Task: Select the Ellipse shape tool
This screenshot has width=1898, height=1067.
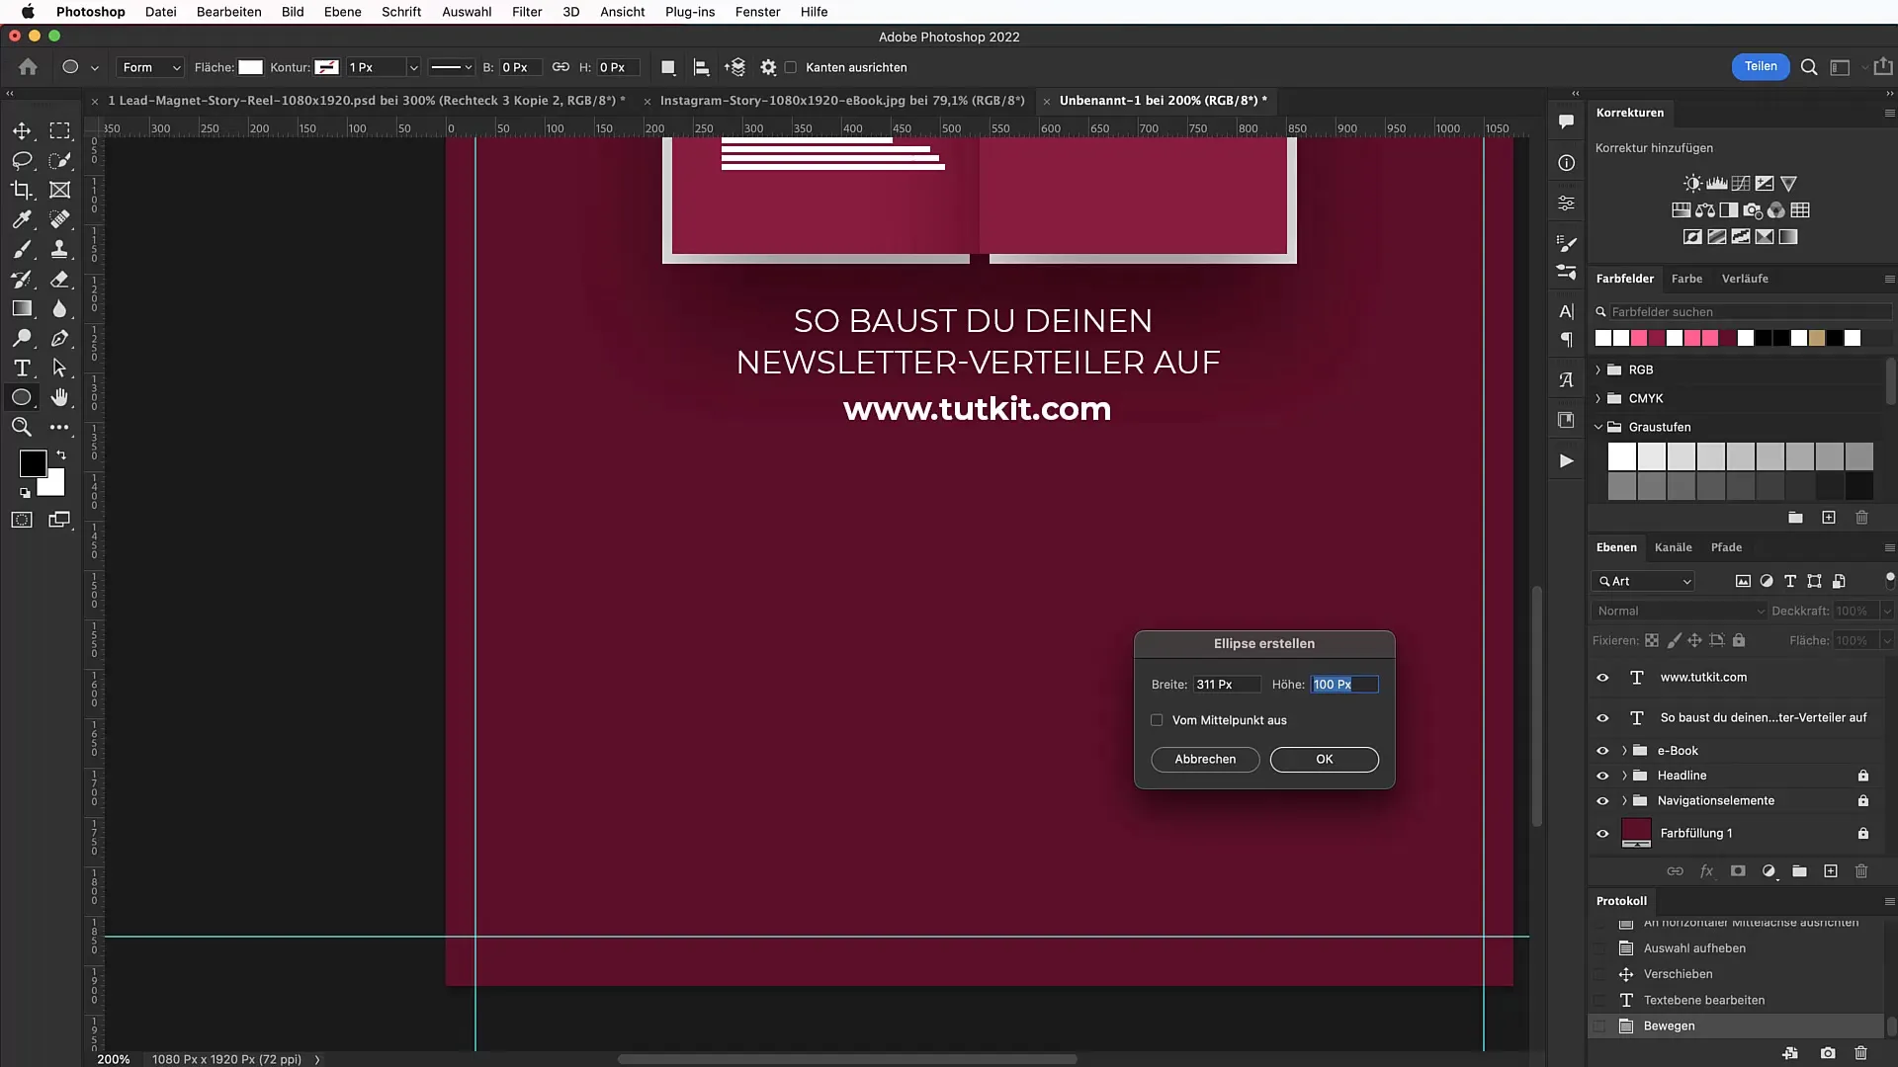Action: [x=22, y=397]
